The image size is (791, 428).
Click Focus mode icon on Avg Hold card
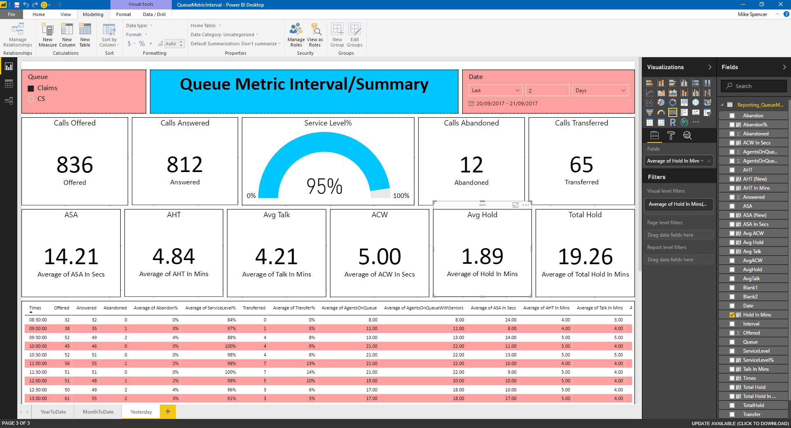[515, 205]
